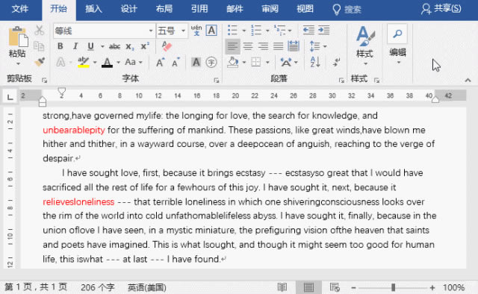The image size is (478, 294).
Task: Click the 搜索 search box in ribbon
Action: click(x=347, y=10)
